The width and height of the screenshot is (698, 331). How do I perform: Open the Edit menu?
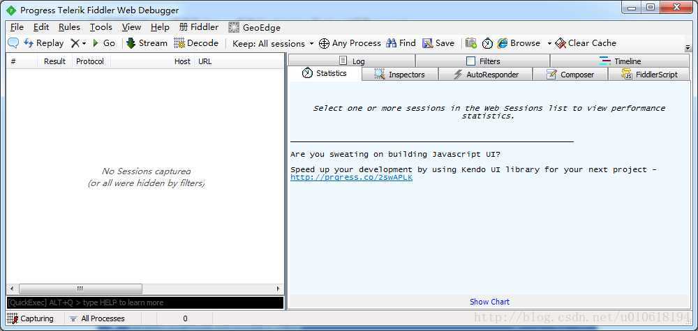(41, 27)
